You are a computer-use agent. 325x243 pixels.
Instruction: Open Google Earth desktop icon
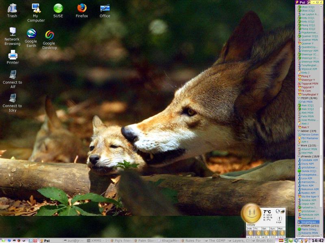(x=31, y=34)
